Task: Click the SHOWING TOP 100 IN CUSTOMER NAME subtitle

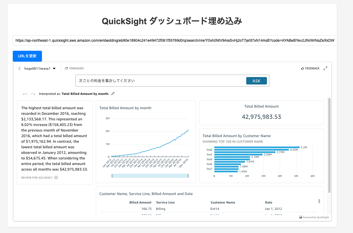Action: [233, 142]
